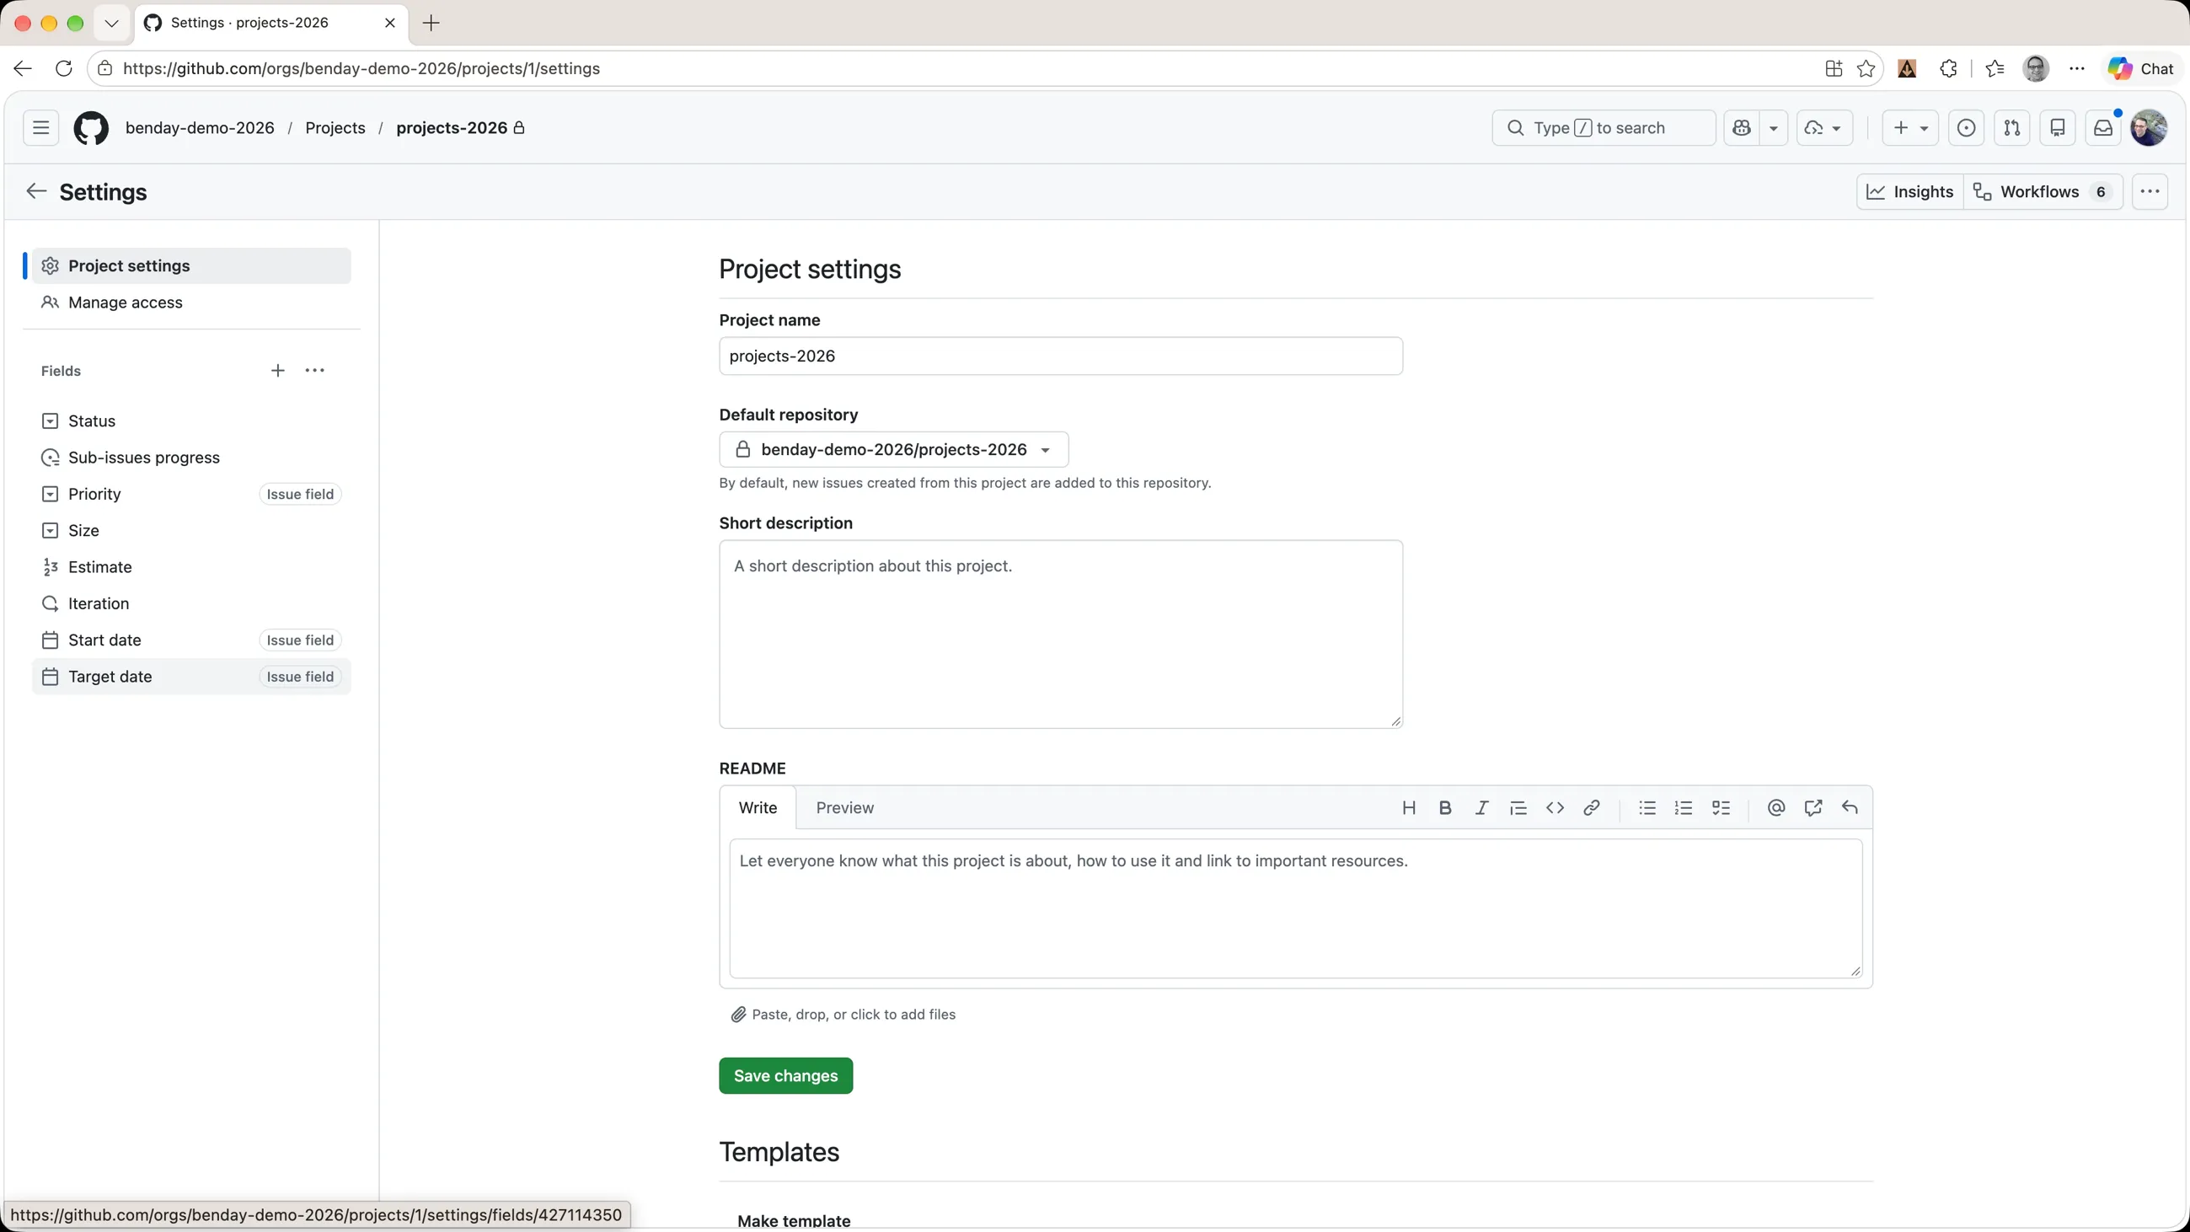This screenshot has width=2190, height=1232.
Task: Apply italic formatting in README editor
Action: pos(1482,808)
